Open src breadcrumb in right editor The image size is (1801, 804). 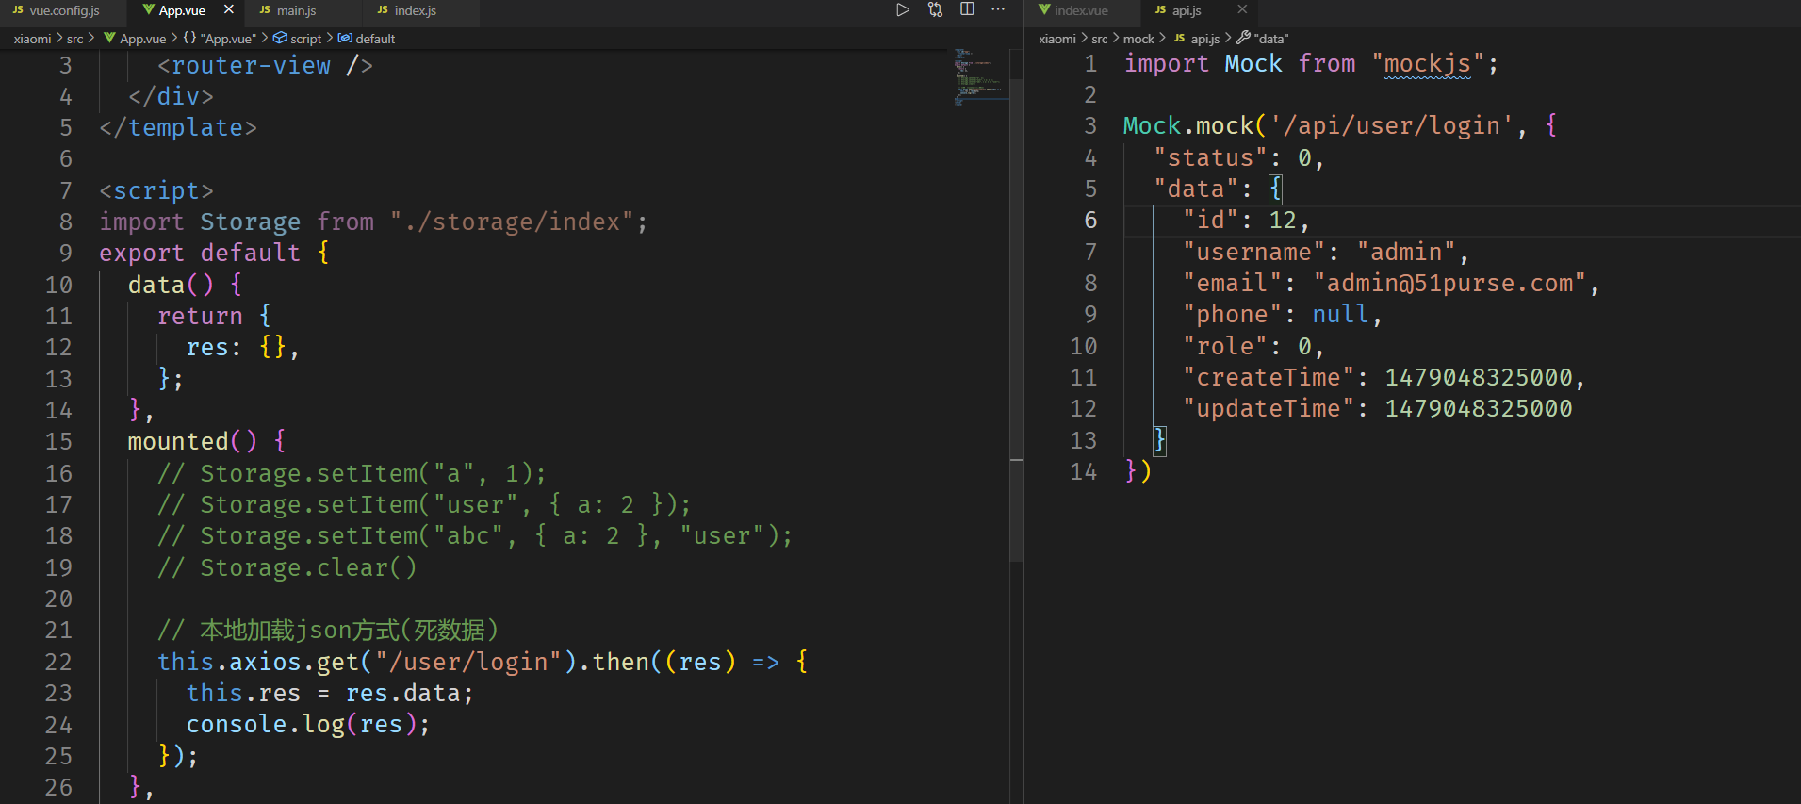pos(1100,39)
